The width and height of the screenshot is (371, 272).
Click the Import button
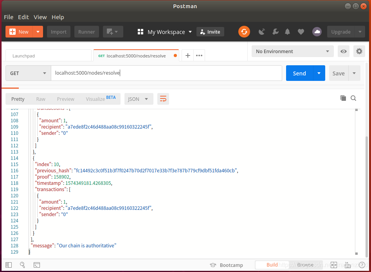(58, 32)
